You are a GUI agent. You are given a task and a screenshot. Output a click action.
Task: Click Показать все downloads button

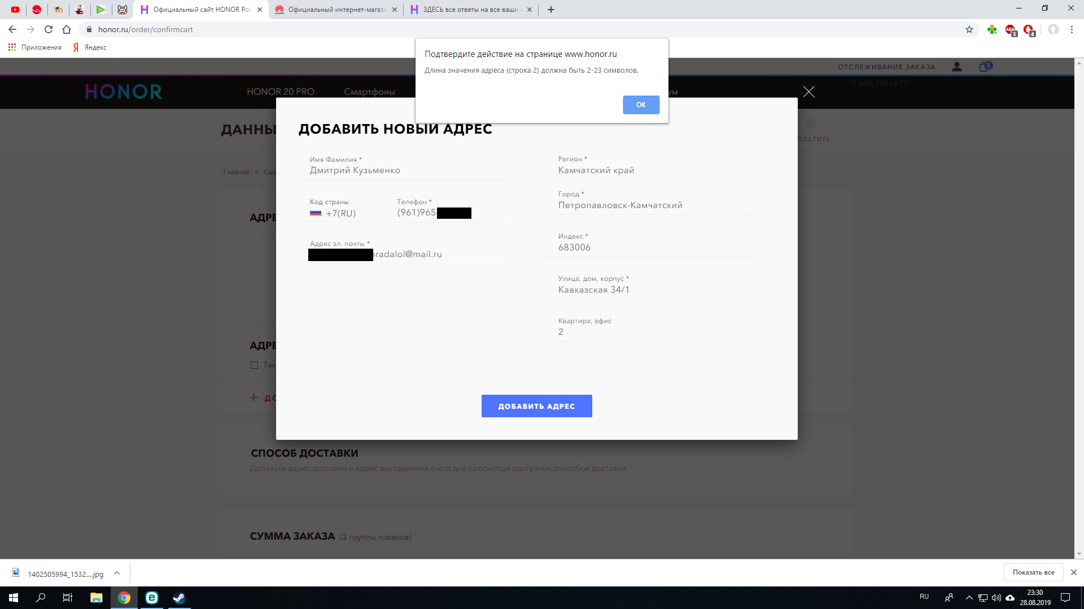[1033, 572]
